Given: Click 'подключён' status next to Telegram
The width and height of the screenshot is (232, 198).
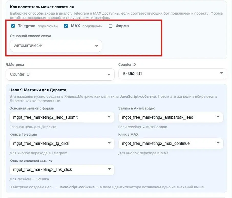Looking at the screenshot, I should pyautogui.click(x=48, y=26).
